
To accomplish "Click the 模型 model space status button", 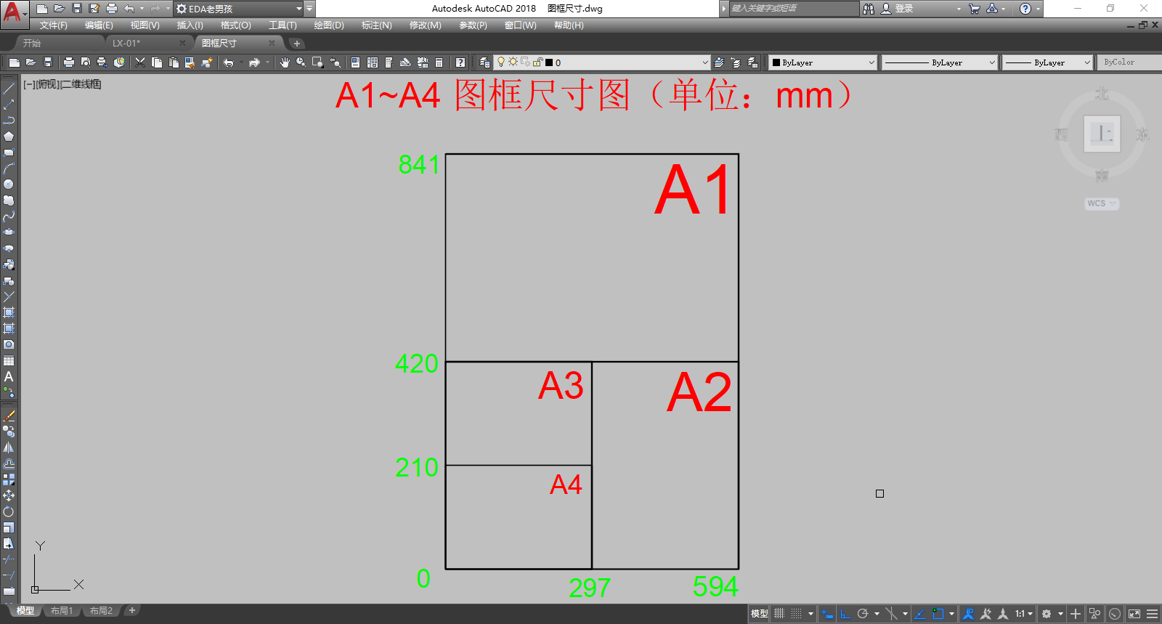I will 759,614.
